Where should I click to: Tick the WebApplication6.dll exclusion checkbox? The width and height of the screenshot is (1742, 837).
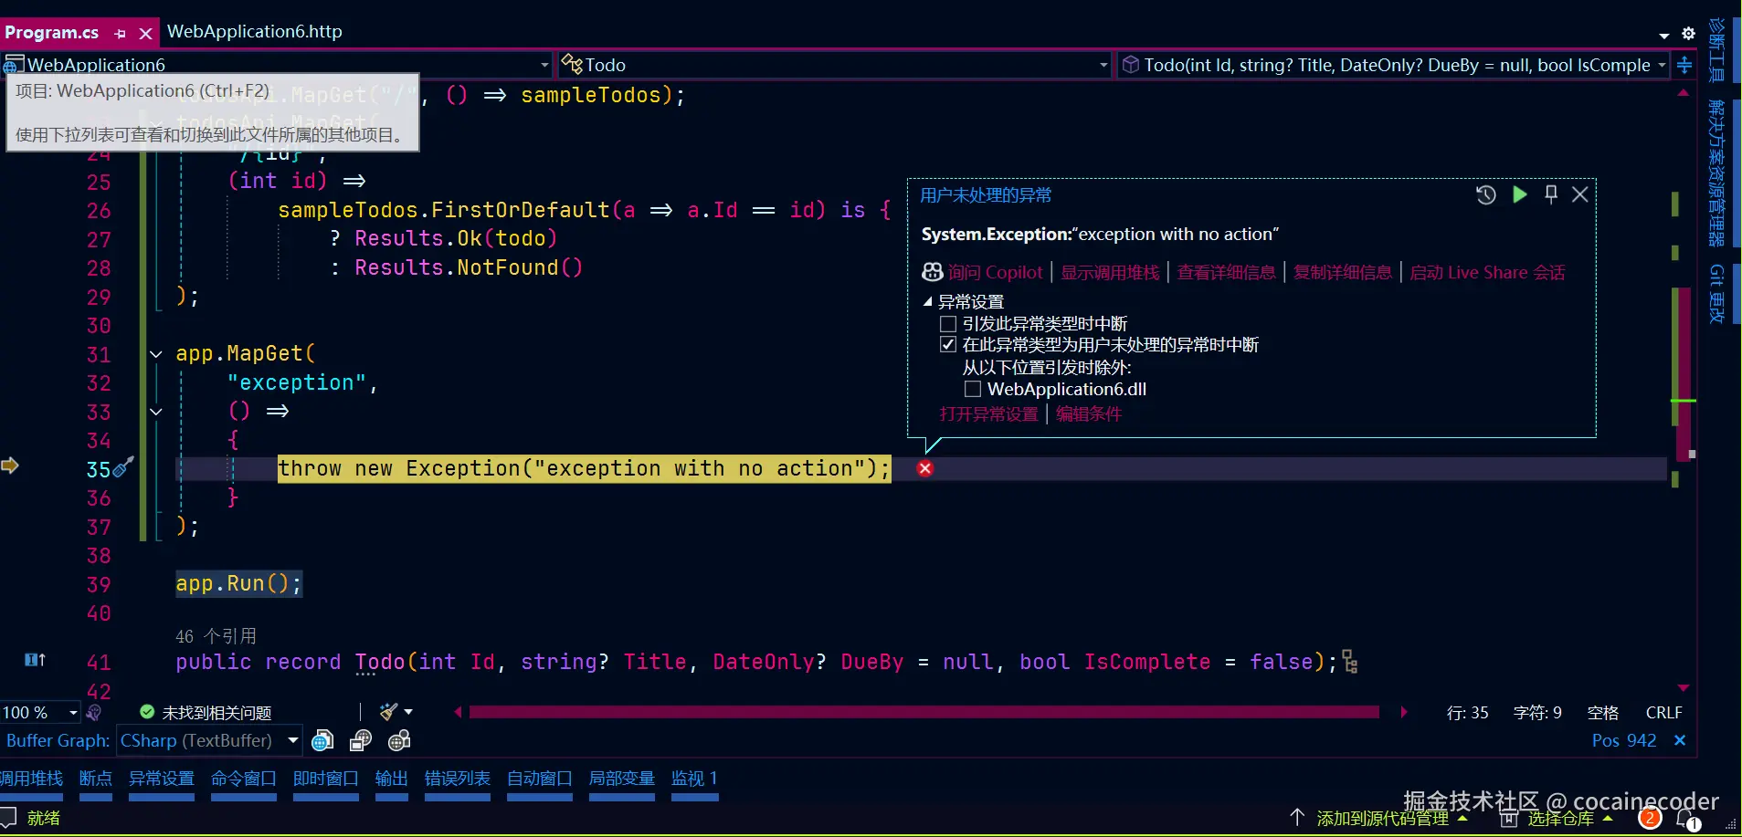pyautogui.click(x=973, y=390)
